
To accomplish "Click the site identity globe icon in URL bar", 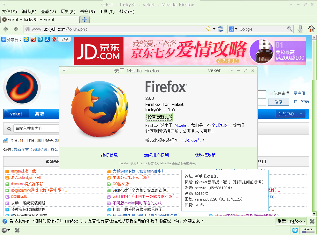I will [x=28, y=29].
